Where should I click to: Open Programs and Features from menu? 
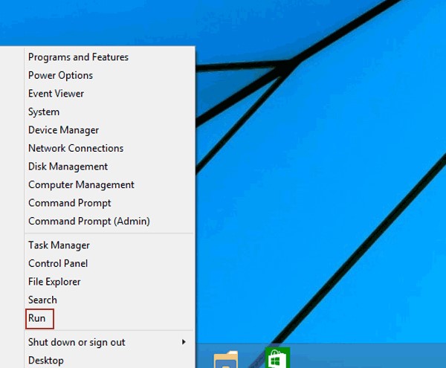(78, 57)
